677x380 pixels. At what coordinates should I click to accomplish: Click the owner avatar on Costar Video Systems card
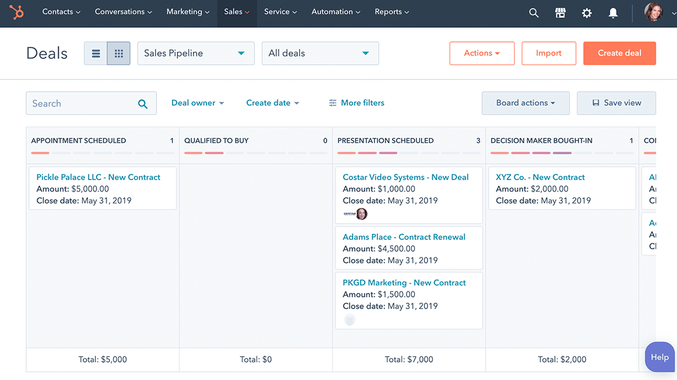(362, 213)
